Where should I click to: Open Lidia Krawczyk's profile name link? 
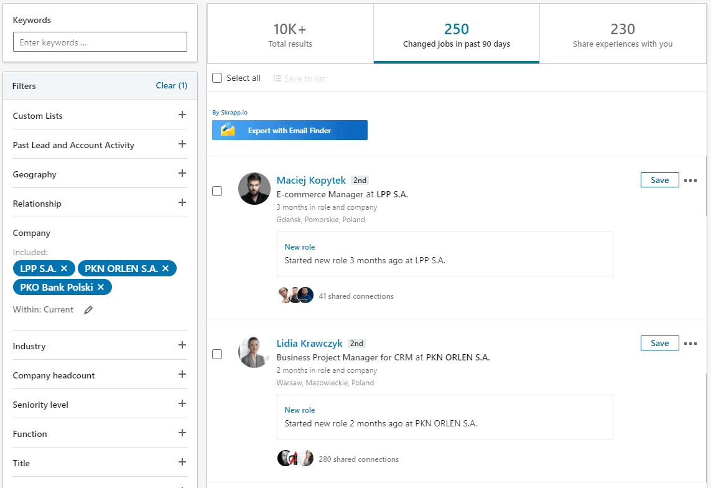pyautogui.click(x=309, y=344)
